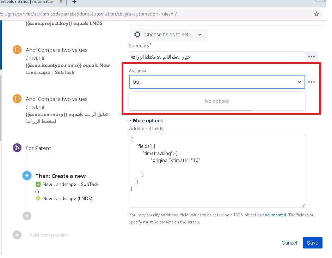Click the Add component plus icon
Screen dimensions: 332x258
click(x=17, y=235)
